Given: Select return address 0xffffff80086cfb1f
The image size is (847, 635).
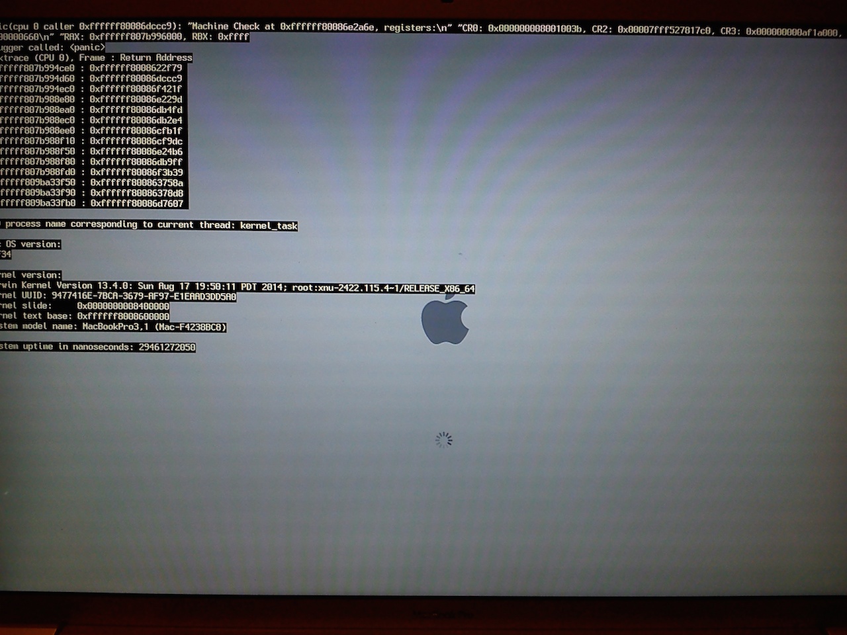Looking at the screenshot, I should (x=136, y=131).
